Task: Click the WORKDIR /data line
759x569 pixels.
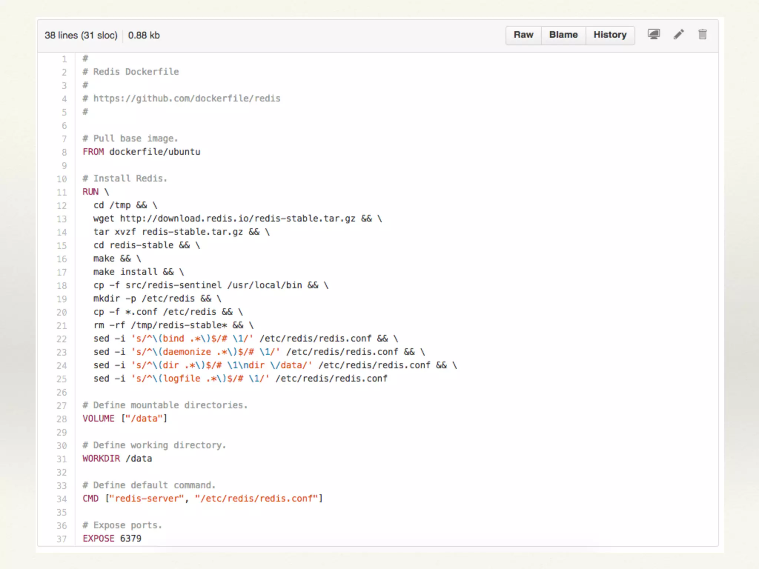Action: 117,459
